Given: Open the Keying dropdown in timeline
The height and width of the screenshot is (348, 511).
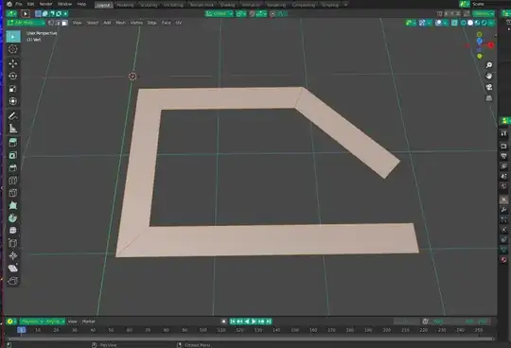Looking at the screenshot, I should [x=55, y=322].
